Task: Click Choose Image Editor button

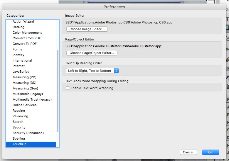Action: (87, 29)
